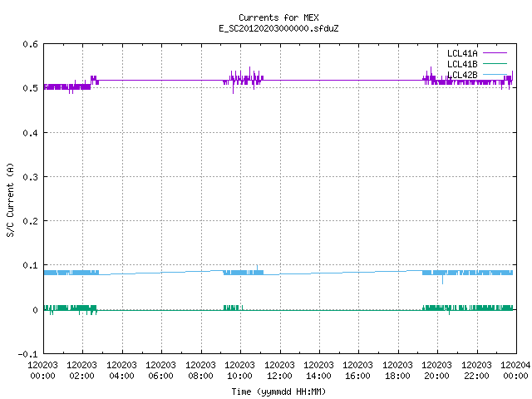The height and width of the screenshot is (399, 532).
Task: Click the blue LCL42B downward spike after 20:00
Action: [x=442, y=279]
